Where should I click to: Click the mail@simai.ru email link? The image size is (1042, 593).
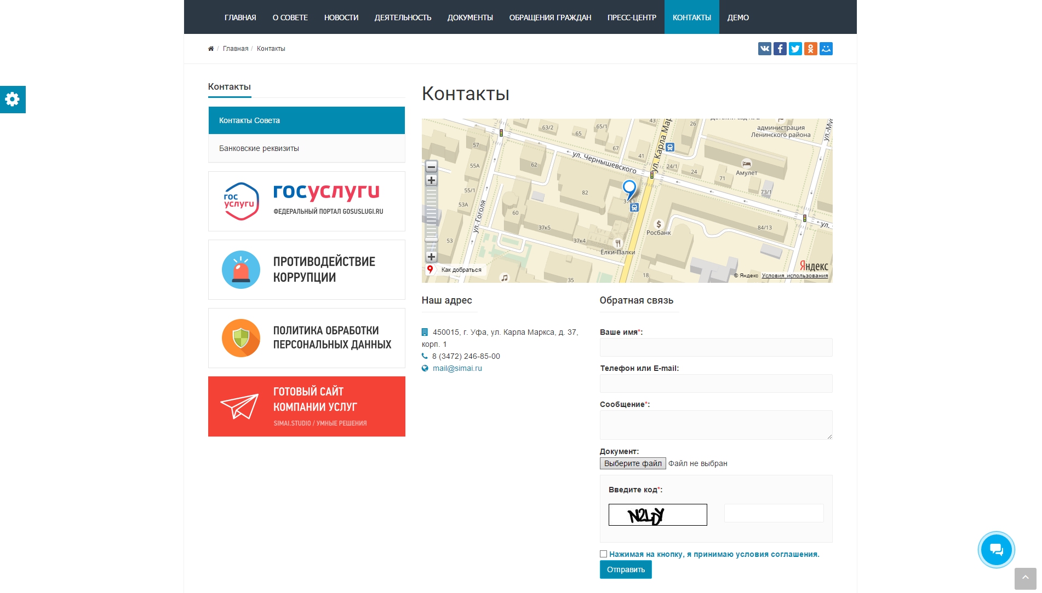click(457, 368)
